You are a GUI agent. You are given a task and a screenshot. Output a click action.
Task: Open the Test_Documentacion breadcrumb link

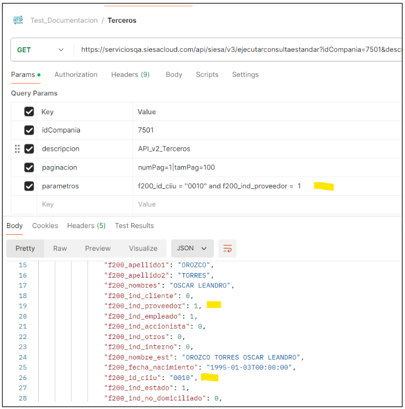click(64, 20)
